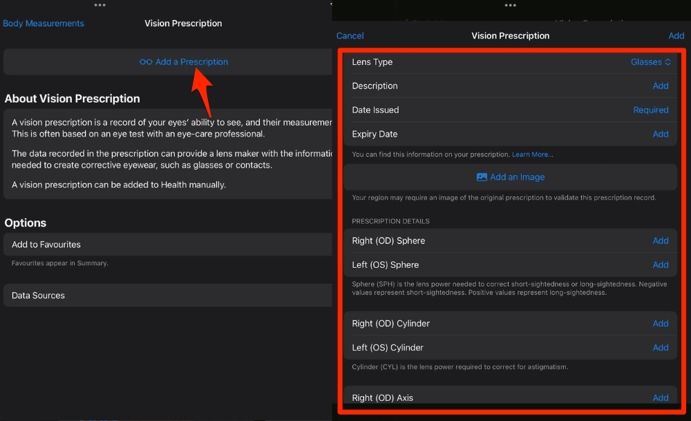Viewport: 691px width, 421px height.
Task: Add an Expiry Date
Action: (661, 135)
